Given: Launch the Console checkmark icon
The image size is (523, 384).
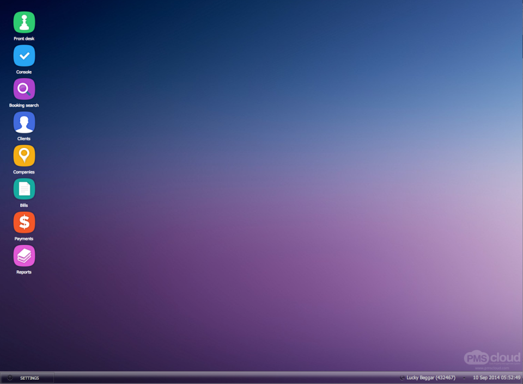Looking at the screenshot, I should pyautogui.click(x=24, y=55).
